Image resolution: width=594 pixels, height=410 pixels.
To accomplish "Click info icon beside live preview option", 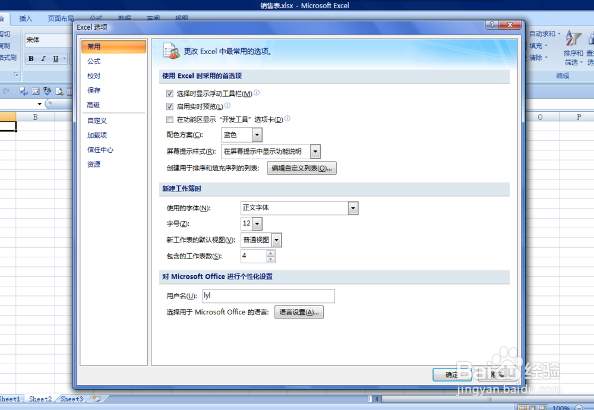I will pyautogui.click(x=228, y=105).
